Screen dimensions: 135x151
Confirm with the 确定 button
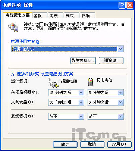click(65, 144)
